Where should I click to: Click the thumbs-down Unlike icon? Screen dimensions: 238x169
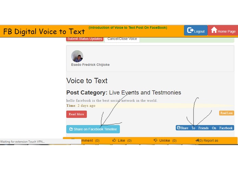coord(155,140)
